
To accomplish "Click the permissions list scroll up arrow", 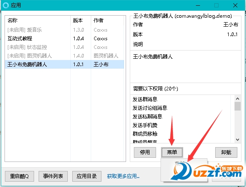I will point(237,99).
